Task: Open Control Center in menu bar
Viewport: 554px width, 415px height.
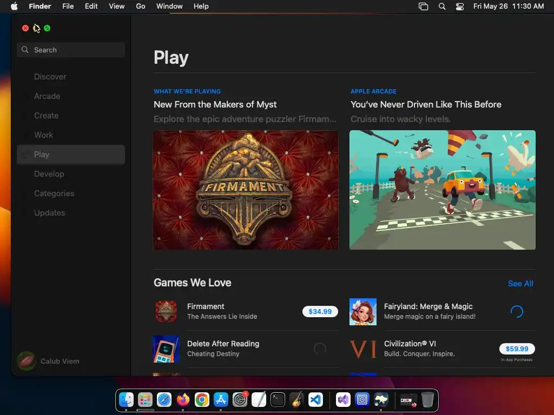Action: 460,6
